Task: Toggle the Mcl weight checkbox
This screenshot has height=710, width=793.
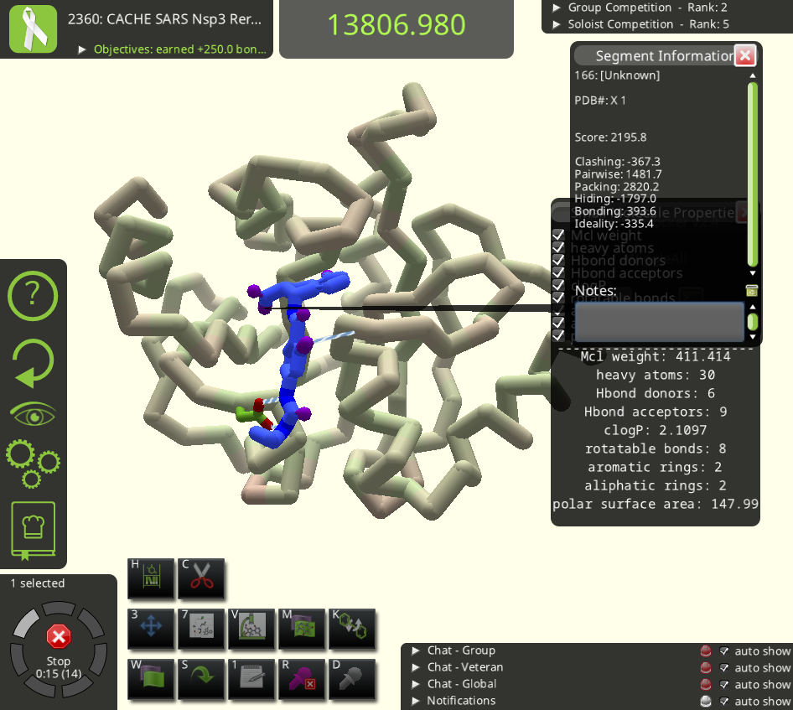Action: click(x=558, y=236)
